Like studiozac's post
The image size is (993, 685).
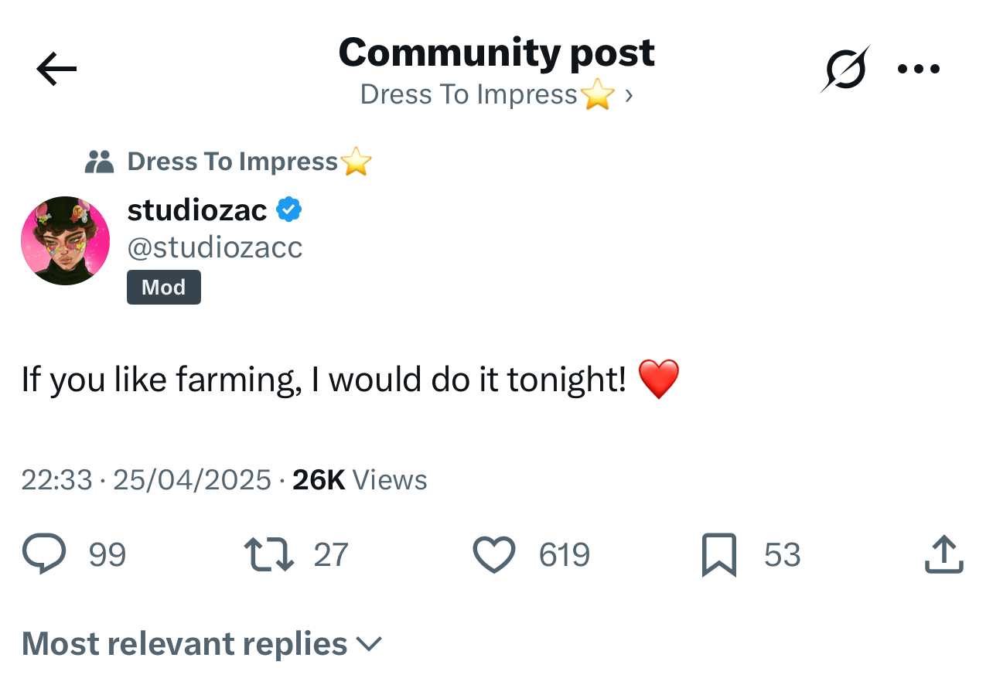tap(493, 554)
